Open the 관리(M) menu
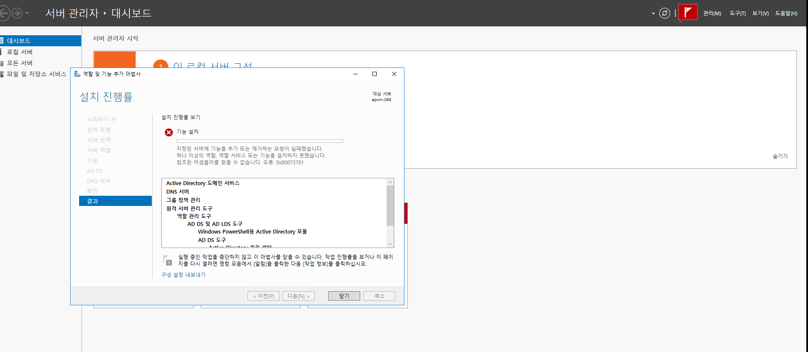 tap(712, 13)
